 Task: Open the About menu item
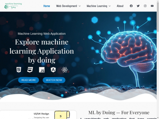click(120, 6)
